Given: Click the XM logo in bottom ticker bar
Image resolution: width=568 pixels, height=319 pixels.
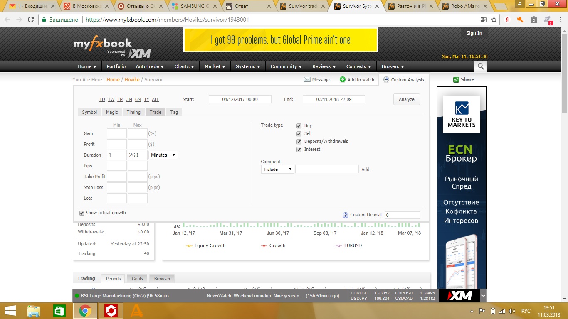Looking at the screenshot, I should 460,296.
